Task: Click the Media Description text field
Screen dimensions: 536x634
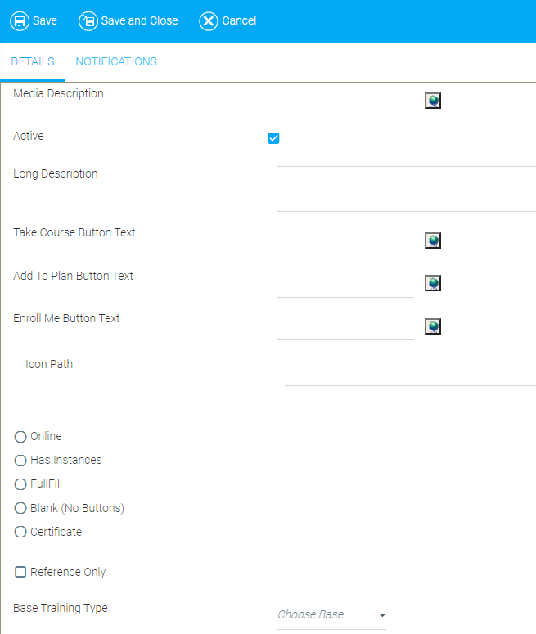Action: point(345,104)
